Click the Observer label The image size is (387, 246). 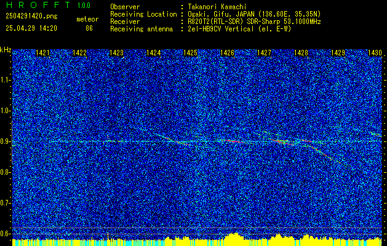pos(125,7)
